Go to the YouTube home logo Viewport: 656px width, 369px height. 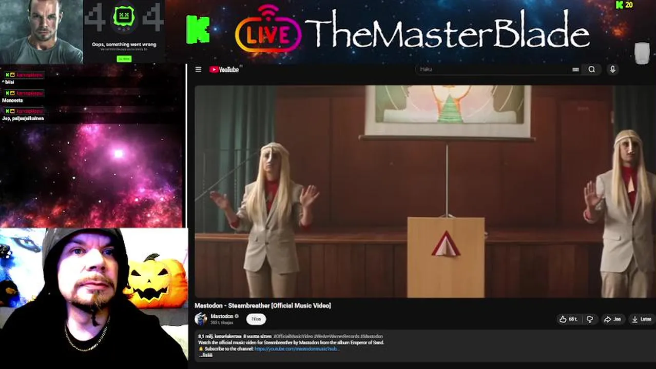point(224,69)
